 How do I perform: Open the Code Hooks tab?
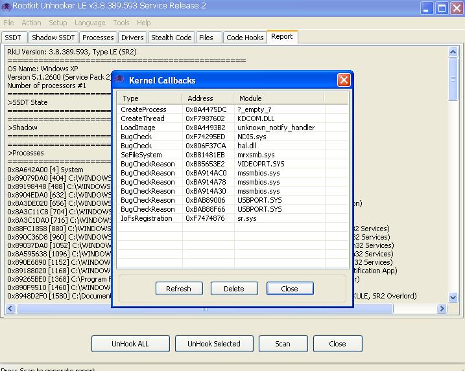pos(244,38)
